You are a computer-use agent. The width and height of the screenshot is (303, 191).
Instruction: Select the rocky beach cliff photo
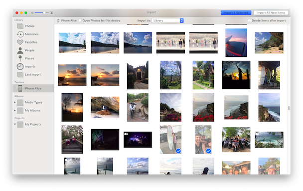269,43
